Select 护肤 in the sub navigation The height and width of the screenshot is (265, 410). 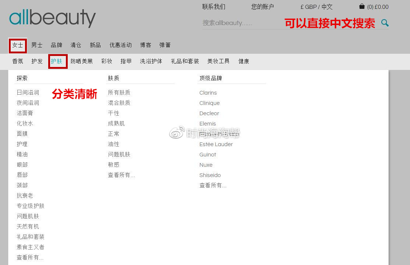click(x=57, y=61)
